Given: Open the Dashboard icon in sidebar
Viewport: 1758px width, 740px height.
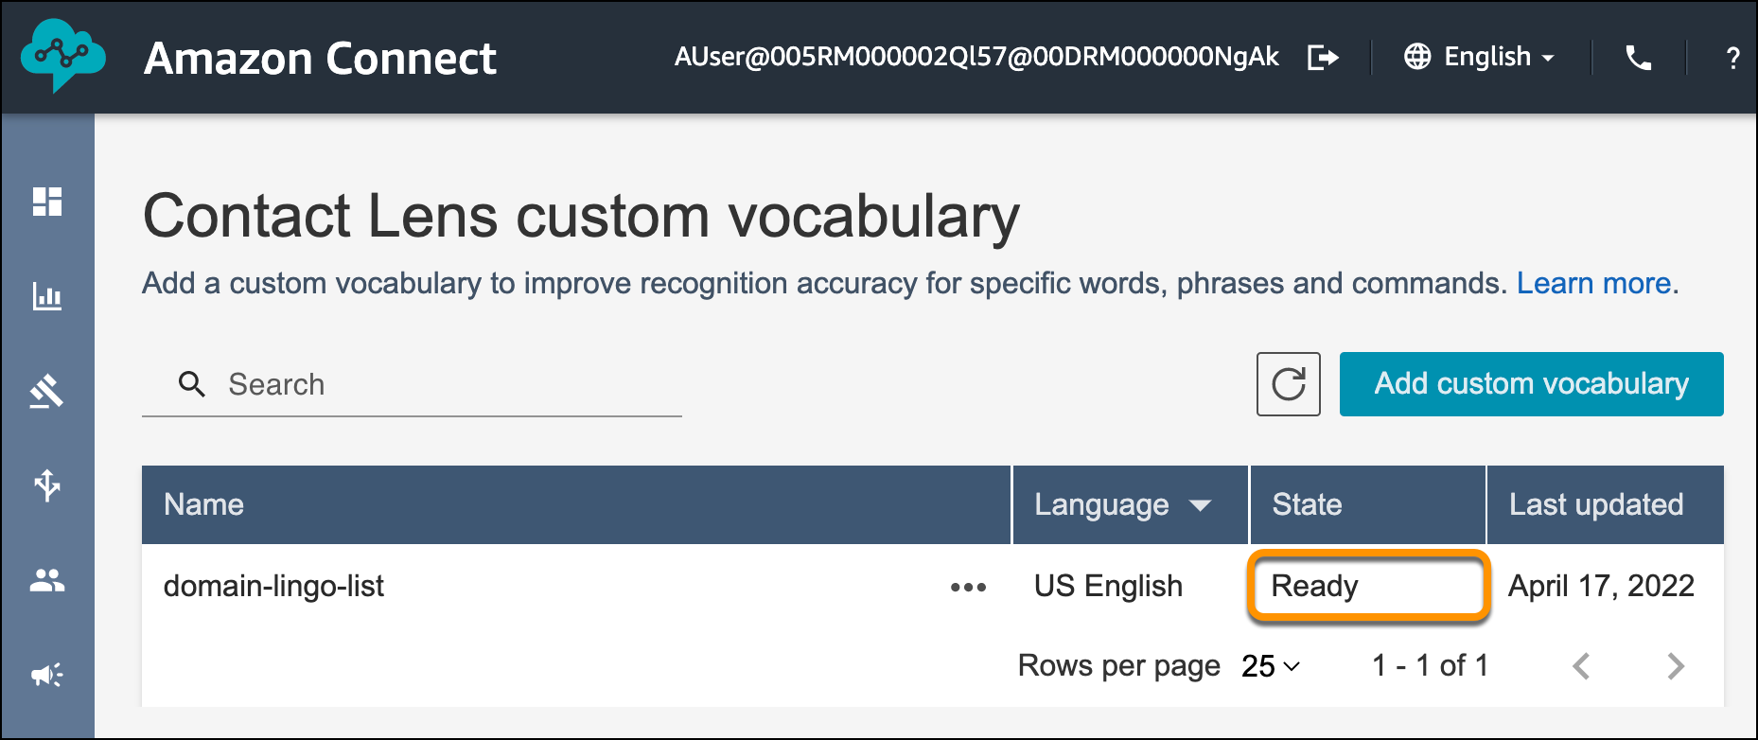Looking at the screenshot, I should [x=47, y=202].
